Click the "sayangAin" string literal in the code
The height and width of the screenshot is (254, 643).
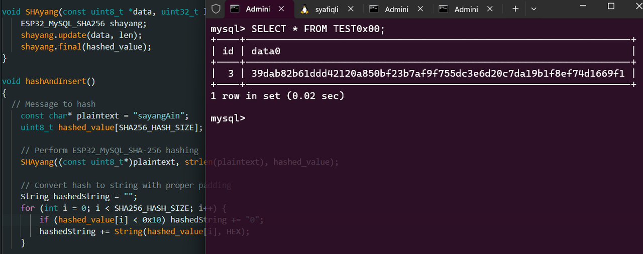point(160,115)
